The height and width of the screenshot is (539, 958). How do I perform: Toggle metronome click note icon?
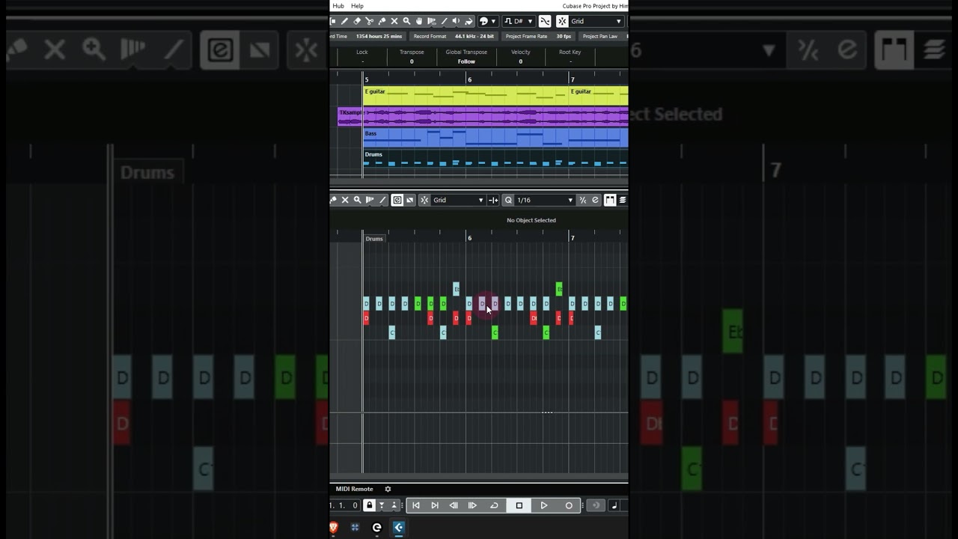point(614,505)
